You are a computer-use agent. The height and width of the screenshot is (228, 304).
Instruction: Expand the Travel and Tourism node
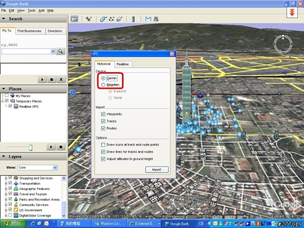coord(6,194)
